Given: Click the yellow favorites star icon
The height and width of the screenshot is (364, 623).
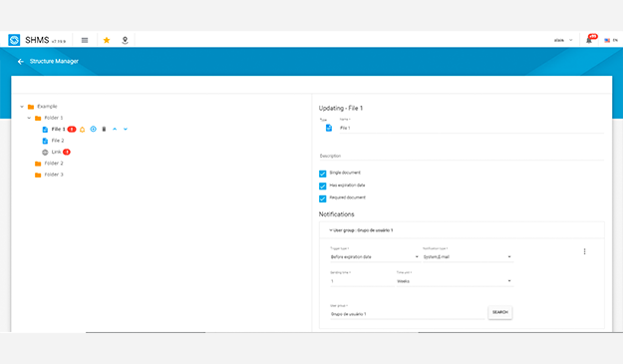Looking at the screenshot, I should 107,40.
